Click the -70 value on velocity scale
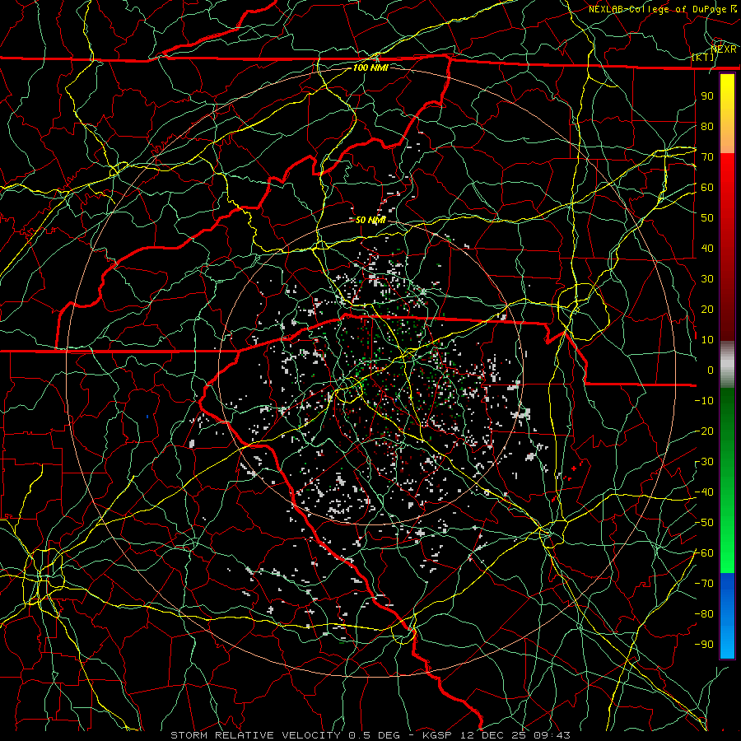The image size is (741, 741). tap(704, 584)
